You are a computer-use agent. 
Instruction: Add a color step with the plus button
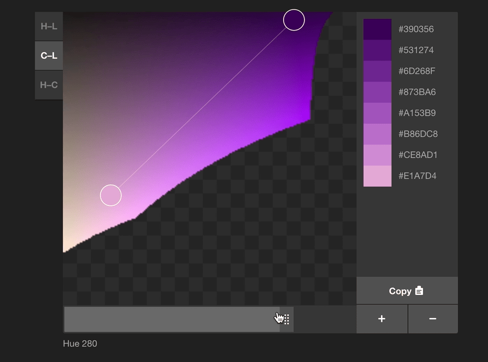click(x=382, y=319)
